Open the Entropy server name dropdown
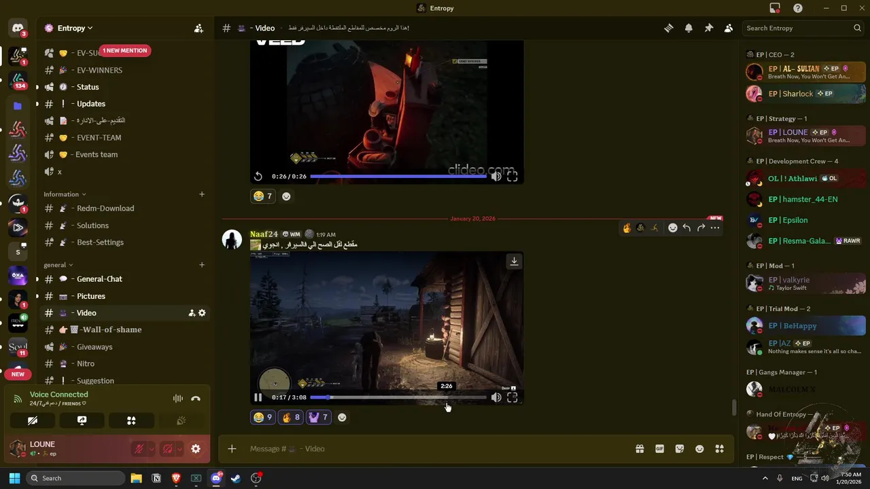870x489 pixels. click(x=75, y=28)
